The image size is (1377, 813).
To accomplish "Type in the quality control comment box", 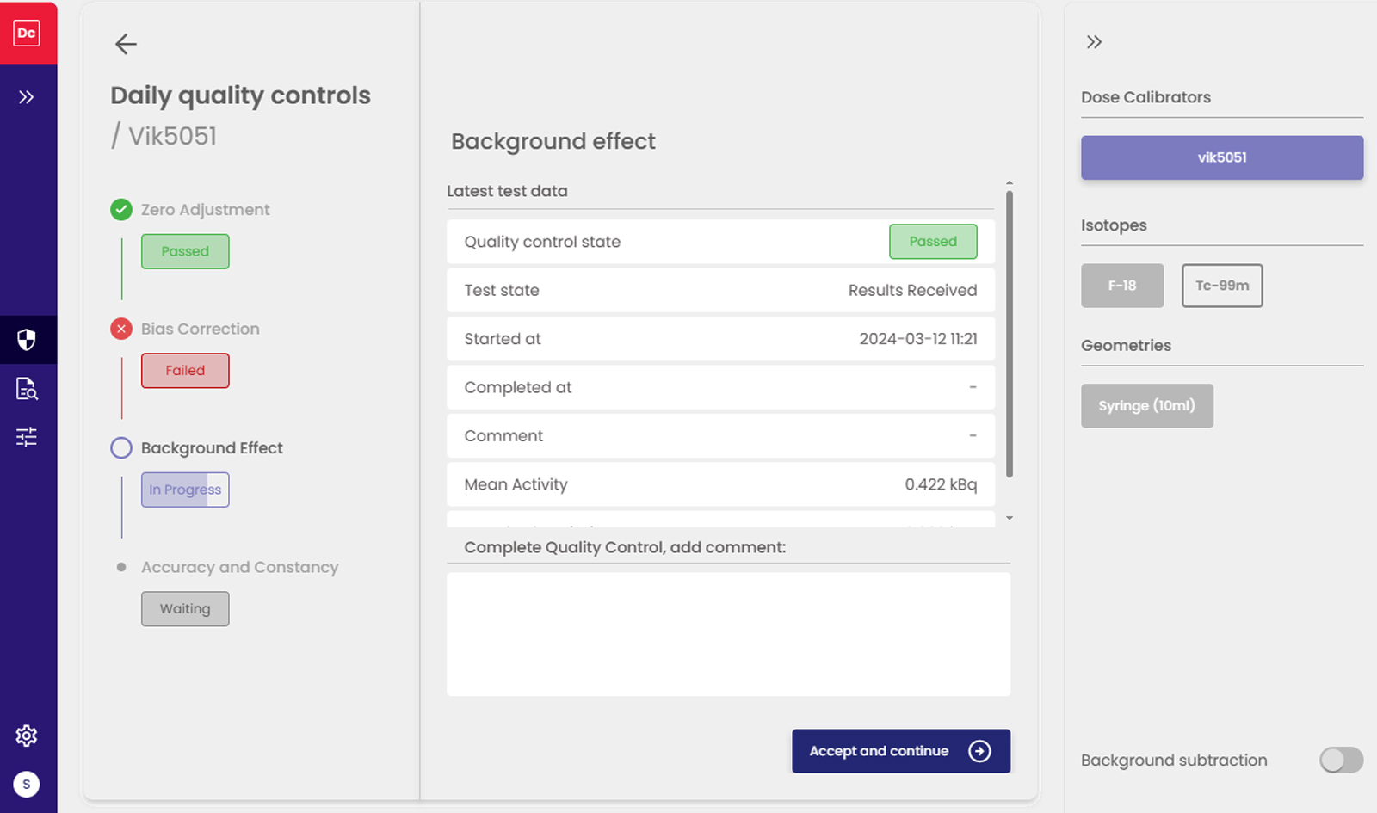I will 728,634.
